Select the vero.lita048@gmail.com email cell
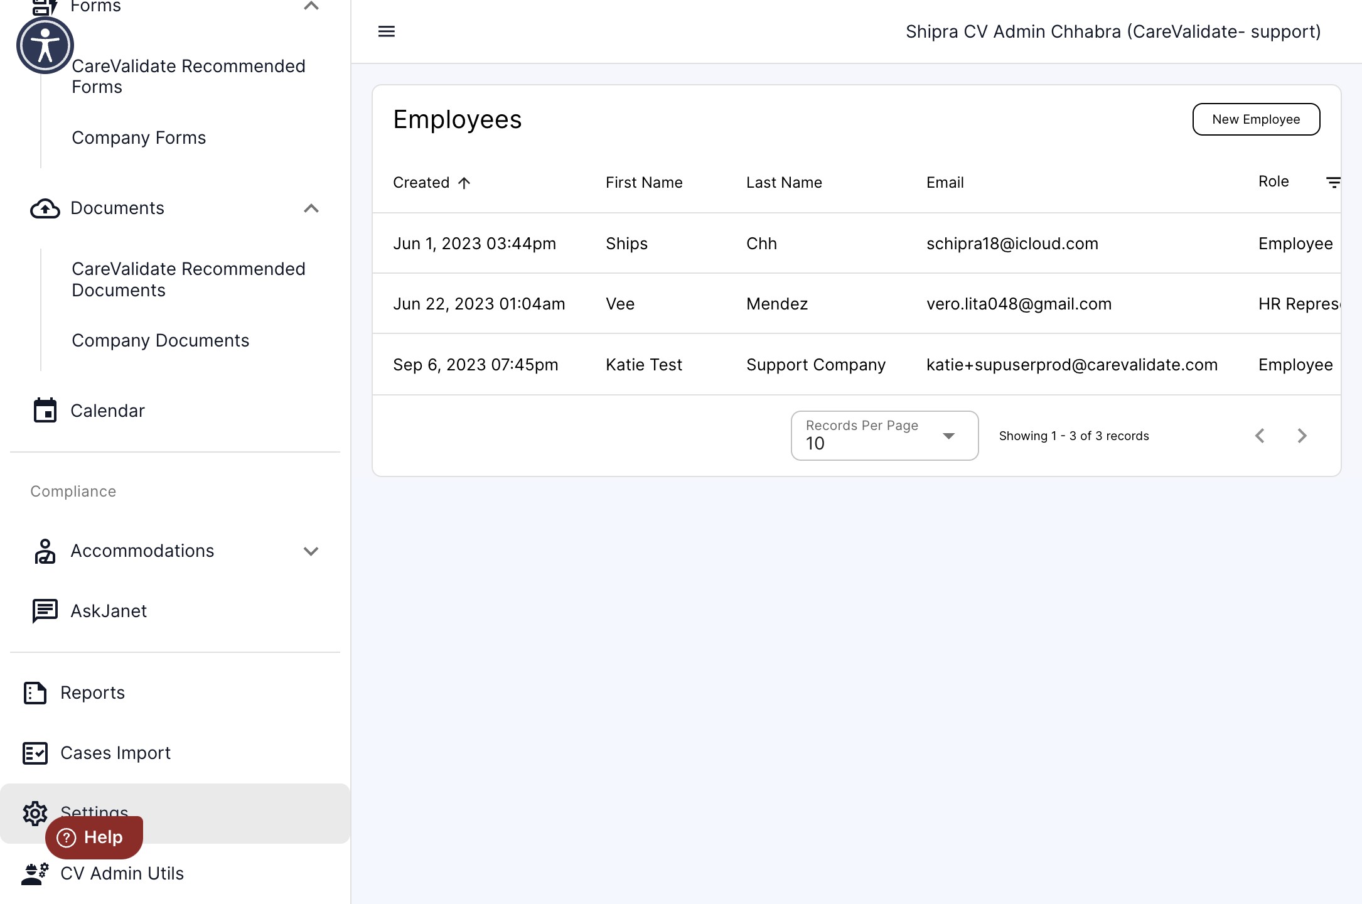Image resolution: width=1362 pixels, height=904 pixels. click(1019, 304)
